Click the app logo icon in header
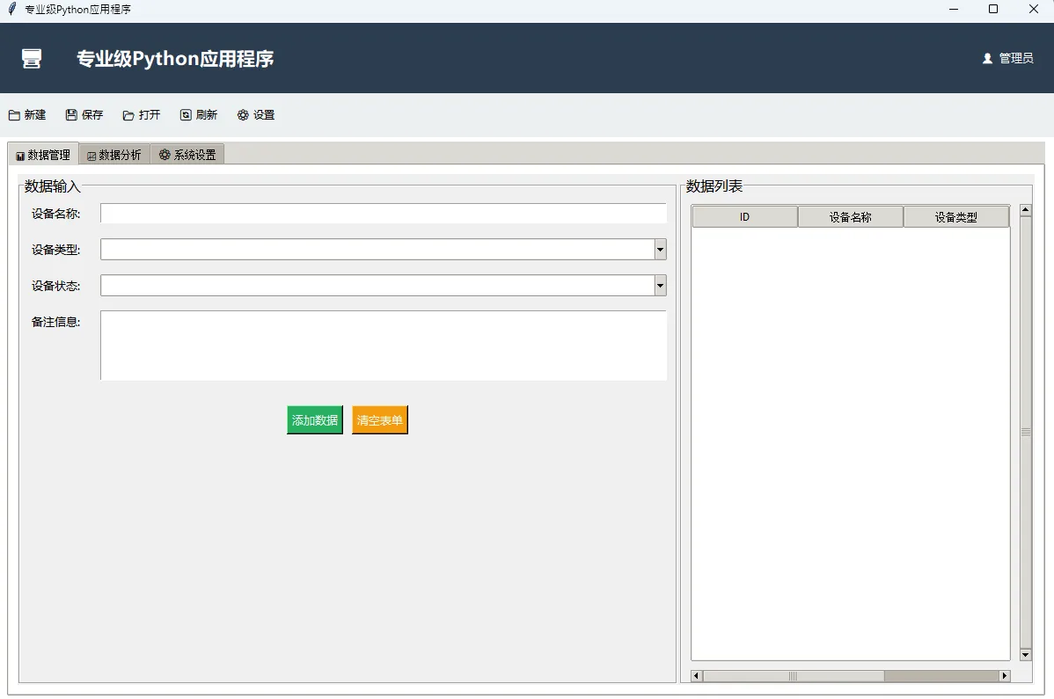 32,59
